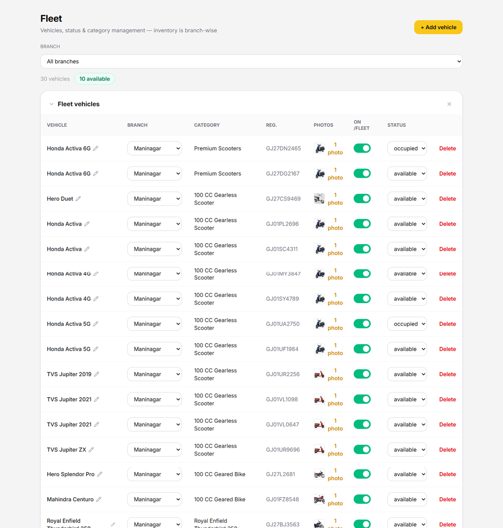503x528 pixels.
Task: Delete TVS Jupiter 2019 row
Action: click(x=448, y=374)
